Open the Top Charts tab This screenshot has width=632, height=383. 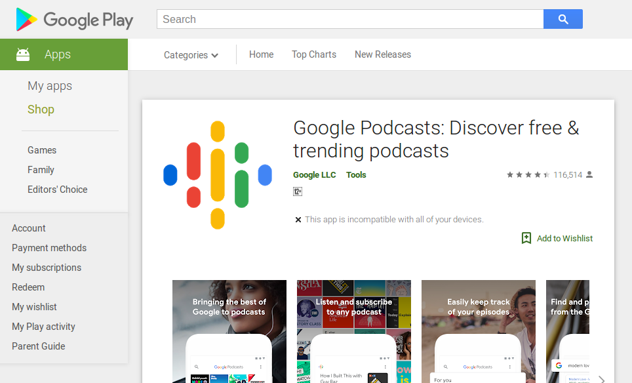point(314,54)
